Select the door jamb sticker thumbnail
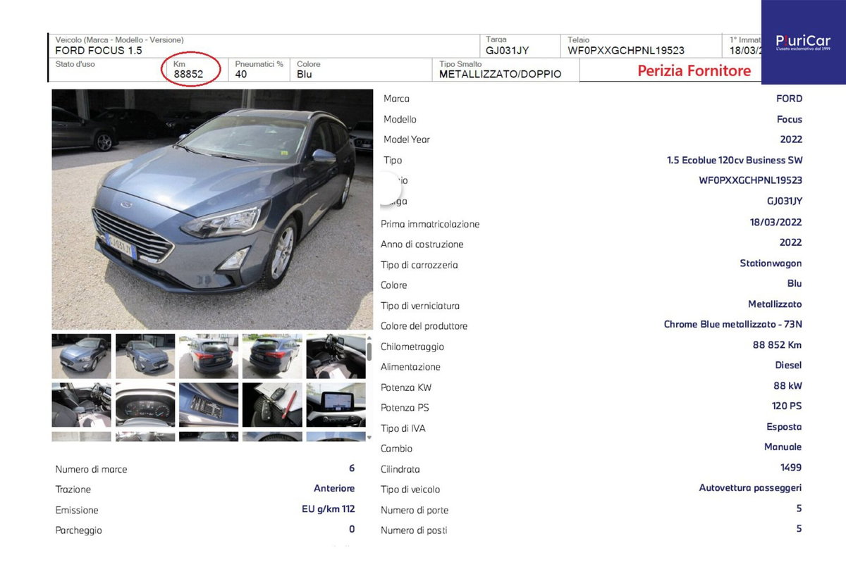846x579 pixels. tap(209, 405)
